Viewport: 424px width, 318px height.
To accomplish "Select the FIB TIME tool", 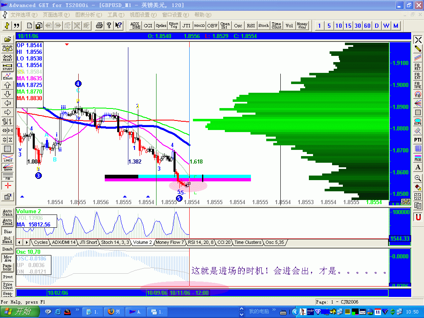I will pos(418,84).
